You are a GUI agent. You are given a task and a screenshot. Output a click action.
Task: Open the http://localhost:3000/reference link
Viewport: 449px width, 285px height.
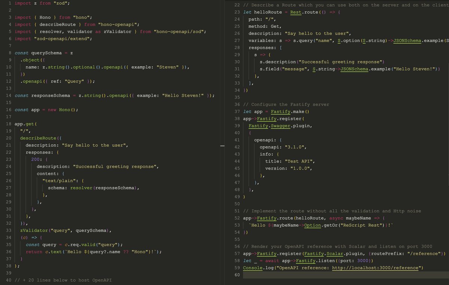tap(376, 267)
